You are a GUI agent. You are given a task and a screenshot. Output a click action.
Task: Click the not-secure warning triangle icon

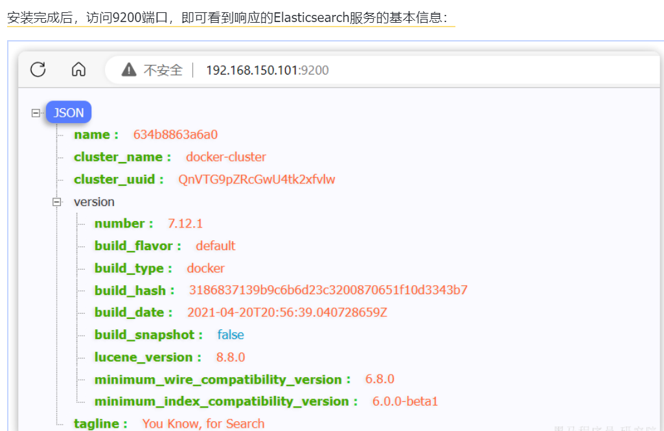pos(129,69)
